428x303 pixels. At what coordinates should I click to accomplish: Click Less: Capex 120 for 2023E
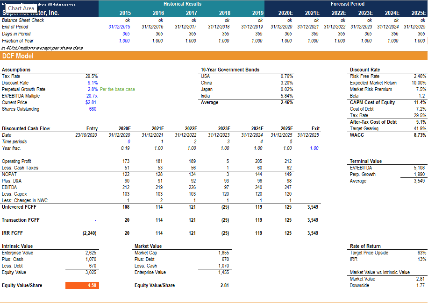[x=226, y=194]
